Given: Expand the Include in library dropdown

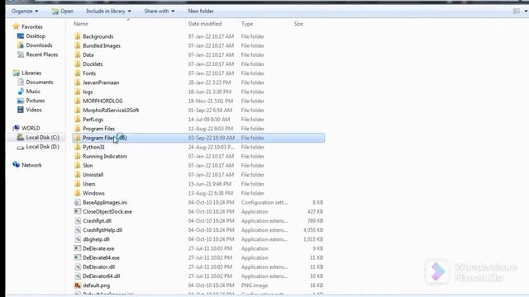Looking at the screenshot, I should (108, 11).
